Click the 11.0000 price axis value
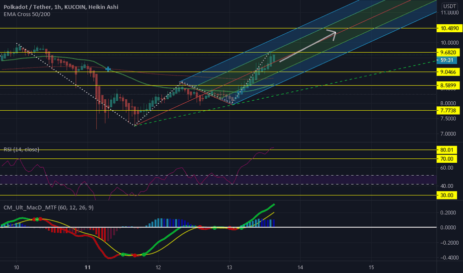 pyautogui.click(x=450, y=13)
